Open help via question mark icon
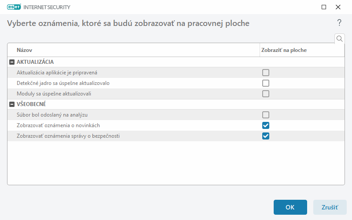Viewport: 352px width, 220px height. point(339,23)
